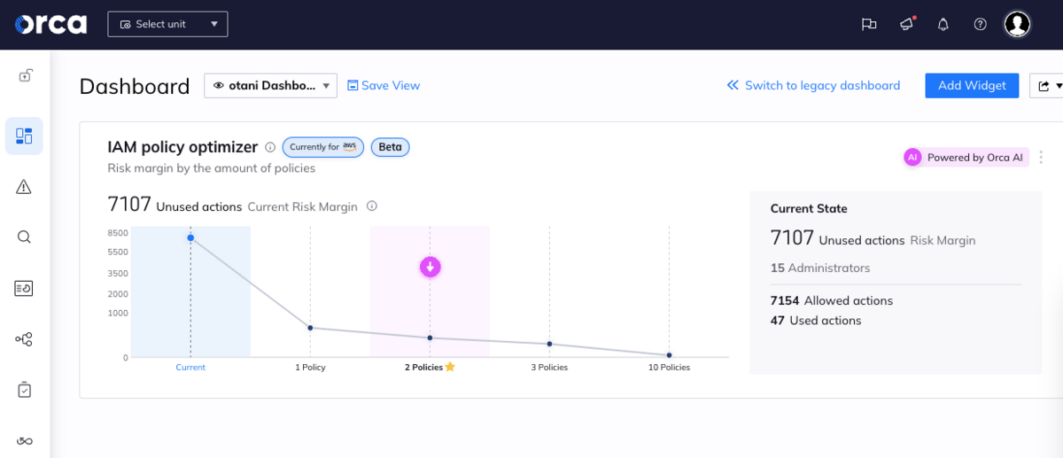Open the search icon in sidebar

[x=24, y=237]
